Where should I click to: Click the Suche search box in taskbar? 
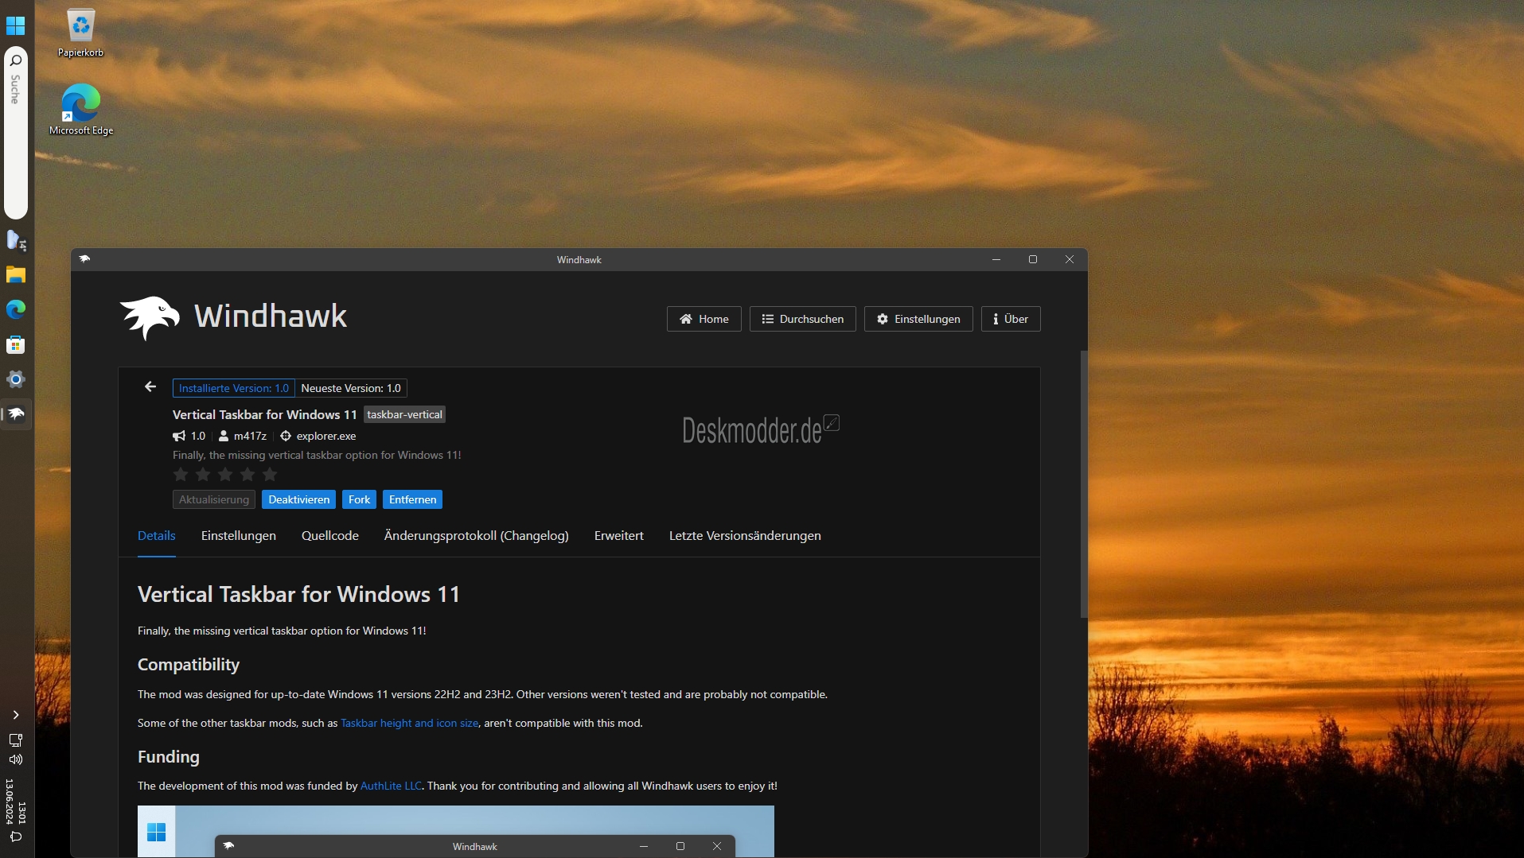pos(16,133)
